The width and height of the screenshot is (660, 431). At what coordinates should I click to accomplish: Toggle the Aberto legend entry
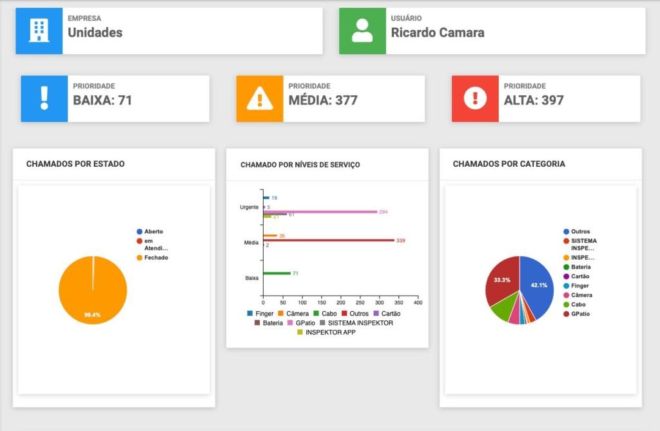tap(153, 231)
